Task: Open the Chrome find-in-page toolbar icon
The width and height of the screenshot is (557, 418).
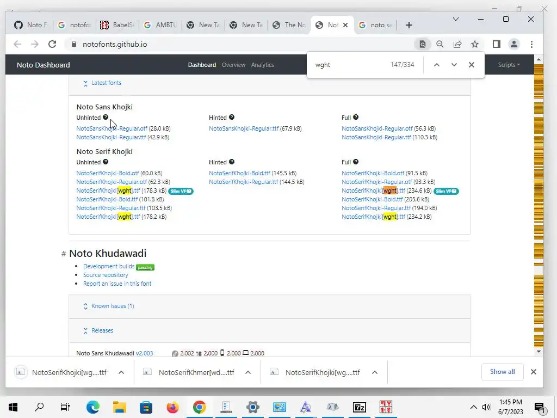Action: tap(422, 44)
